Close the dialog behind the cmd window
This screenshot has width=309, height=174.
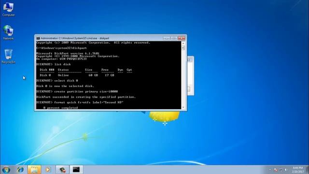(x=189, y=60)
